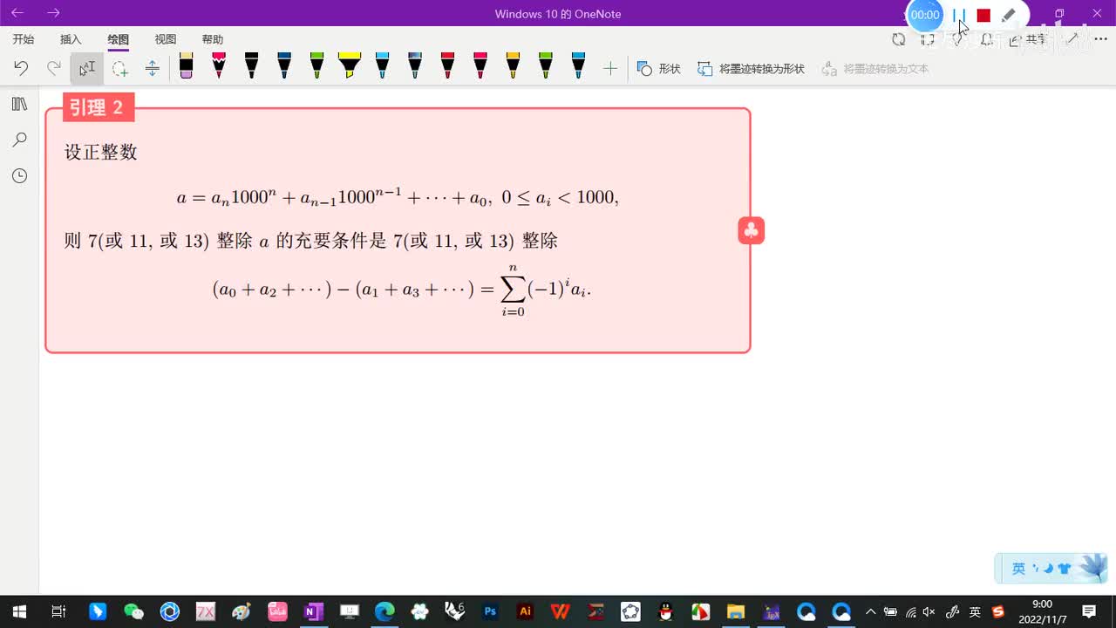Select the Eraser tool
The image size is (1116, 628).
coord(186,65)
